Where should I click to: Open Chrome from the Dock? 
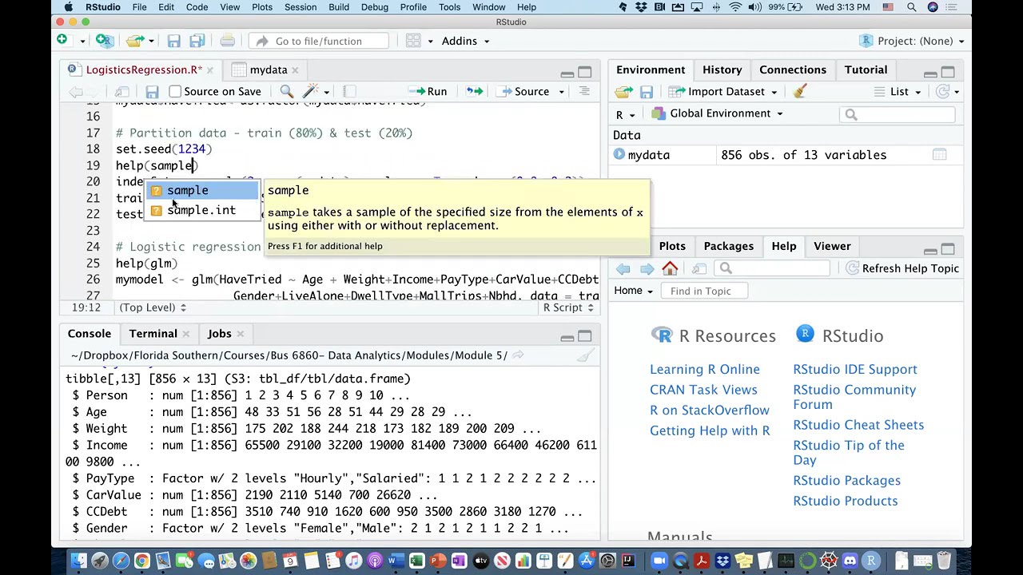(141, 561)
